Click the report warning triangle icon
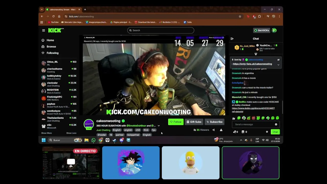Viewport: 327px width, 184px height. (x=221, y=130)
